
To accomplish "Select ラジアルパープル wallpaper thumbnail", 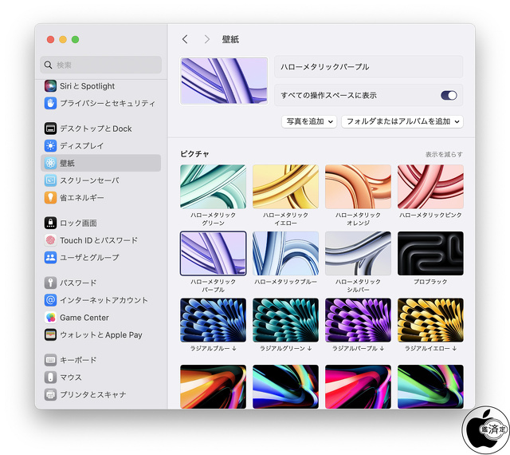I will coord(358,320).
